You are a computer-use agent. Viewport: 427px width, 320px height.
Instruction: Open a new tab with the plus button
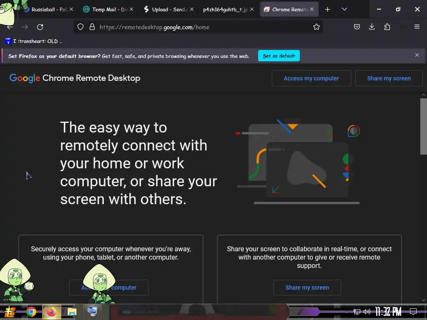tap(328, 10)
